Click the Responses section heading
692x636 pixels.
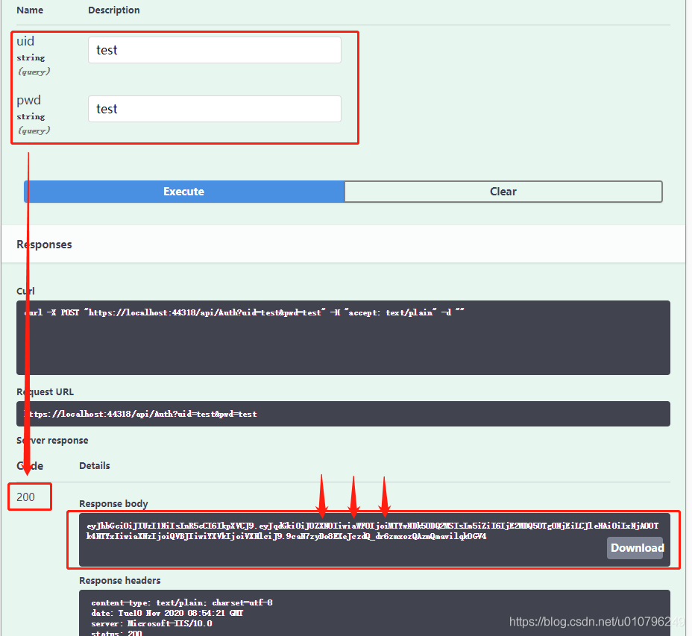44,245
